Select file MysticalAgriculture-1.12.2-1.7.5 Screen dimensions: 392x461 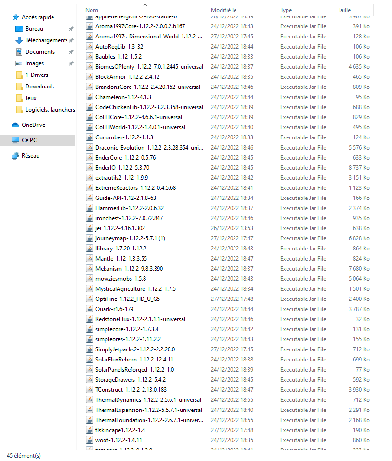(135, 289)
